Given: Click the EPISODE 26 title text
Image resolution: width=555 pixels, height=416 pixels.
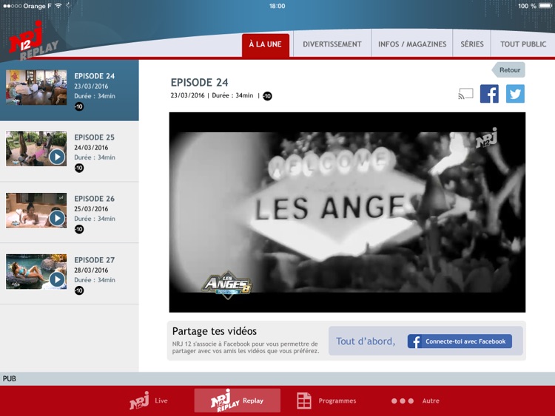Looking at the screenshot, I should tap(94, 199).
